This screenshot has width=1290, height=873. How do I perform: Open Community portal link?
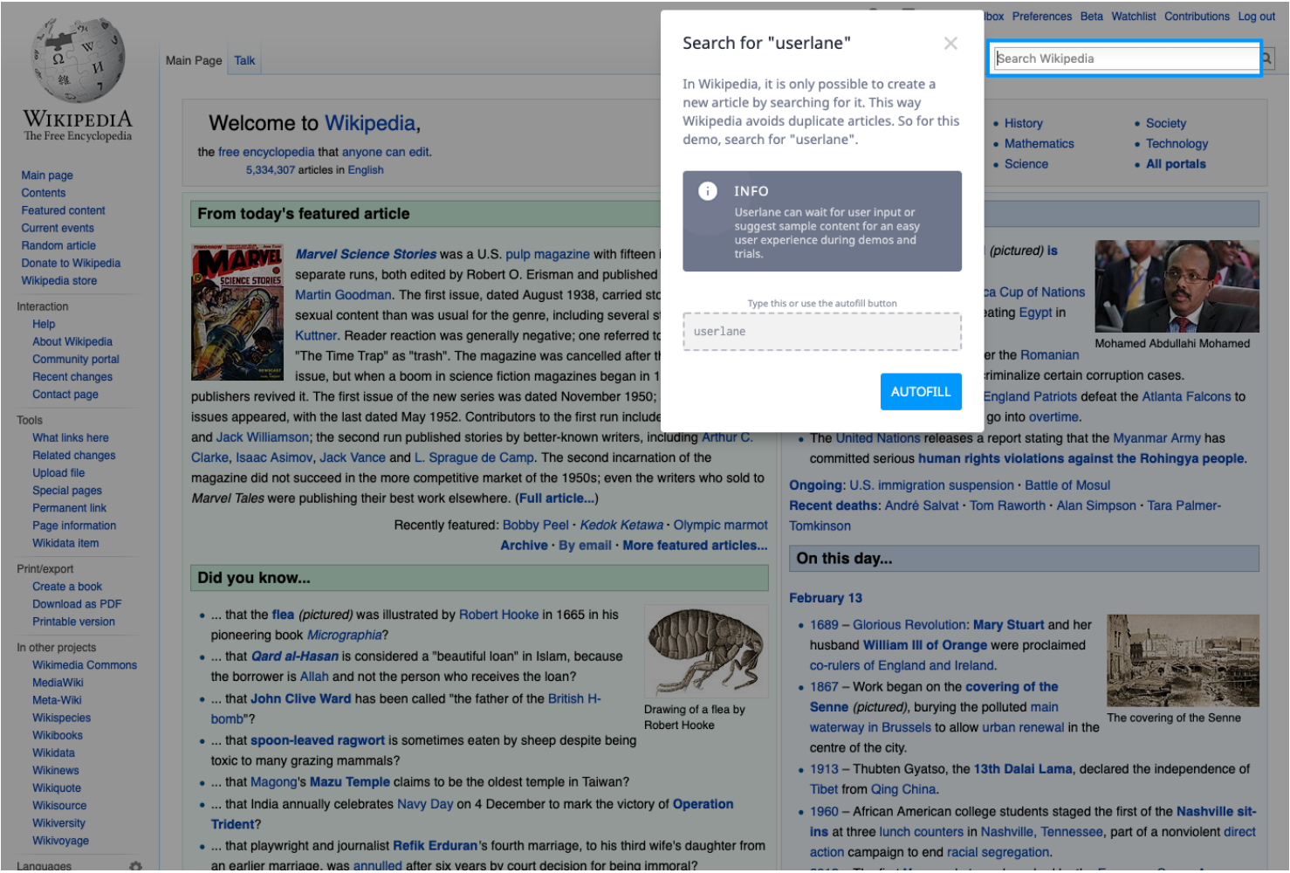(x=76, y=359)
